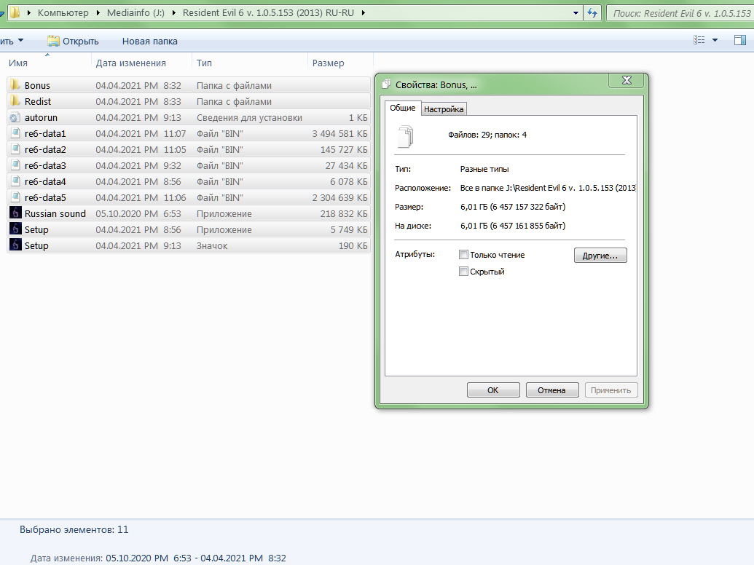Check the Скрытый checkbox

pos(463,272)
